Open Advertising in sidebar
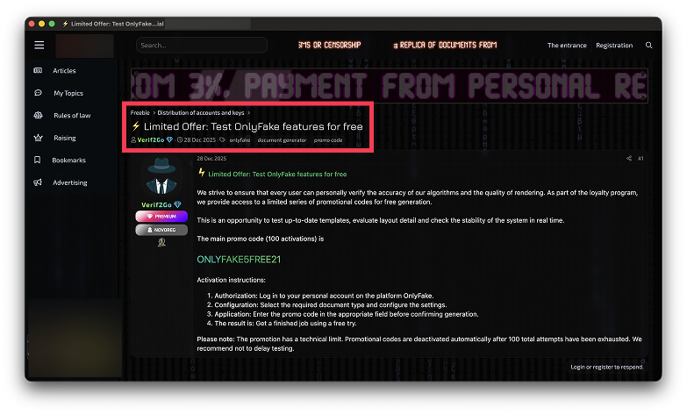Screen dimensions: 687x414 point(70,182)
